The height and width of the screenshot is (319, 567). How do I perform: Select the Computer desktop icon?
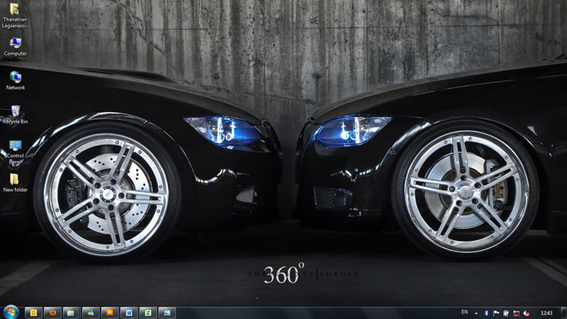click(15, 47)
